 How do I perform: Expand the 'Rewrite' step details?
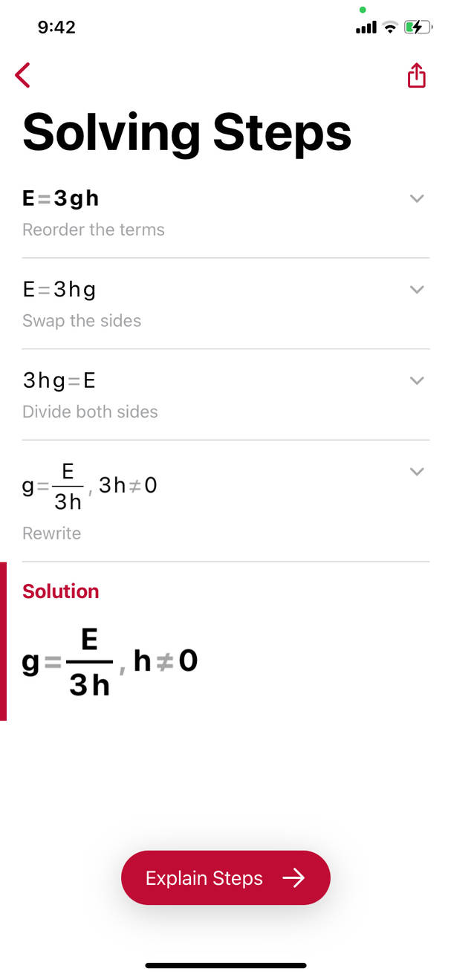pos(417,471)
